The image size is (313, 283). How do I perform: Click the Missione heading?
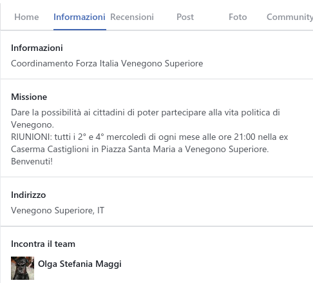[x=29, y=97]
